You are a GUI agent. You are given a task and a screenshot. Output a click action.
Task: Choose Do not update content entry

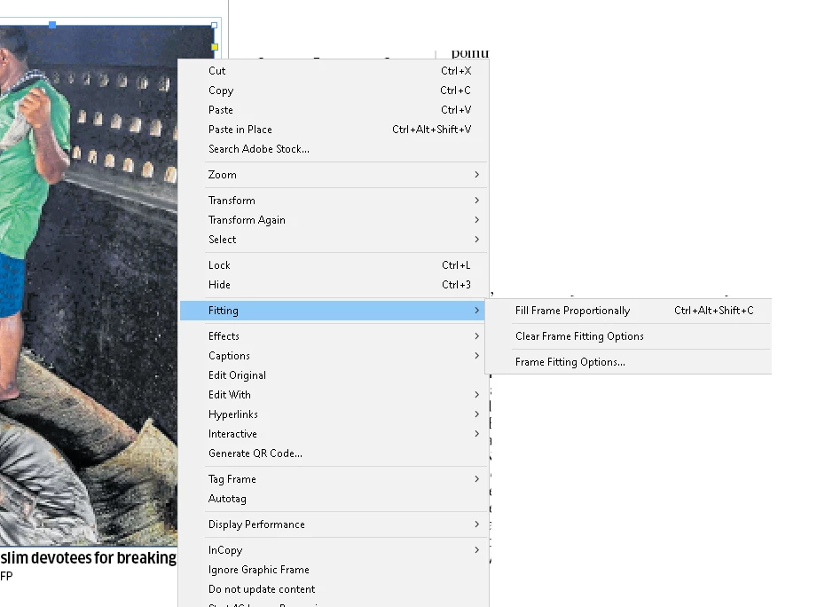(334, 588)
